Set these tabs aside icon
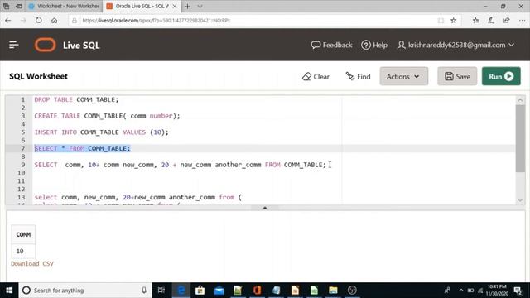The height and width of the screenshot is (298, 530). click(19, 6)
